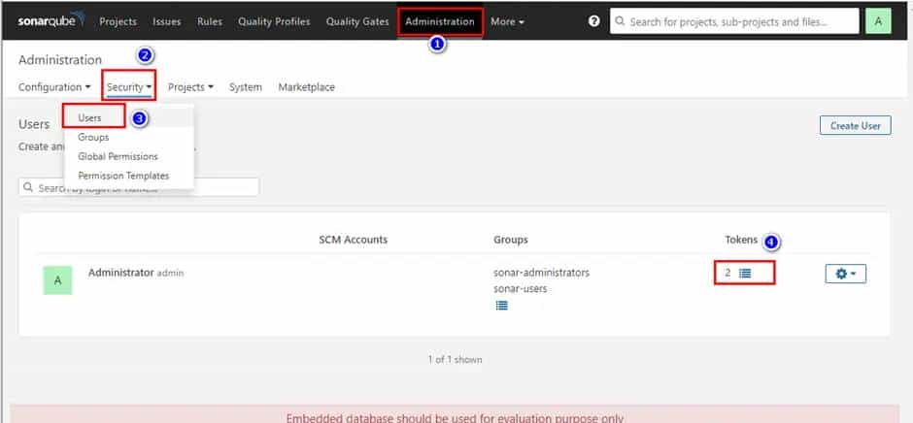The image size is (913, 423).
Task: Select Groups from the Security menu
Action: pos(93,137)
